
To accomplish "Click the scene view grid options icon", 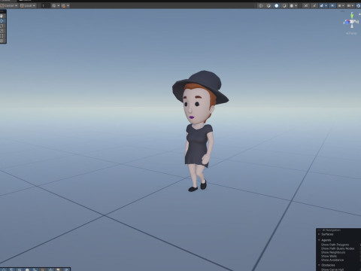I will pos(340,5).
